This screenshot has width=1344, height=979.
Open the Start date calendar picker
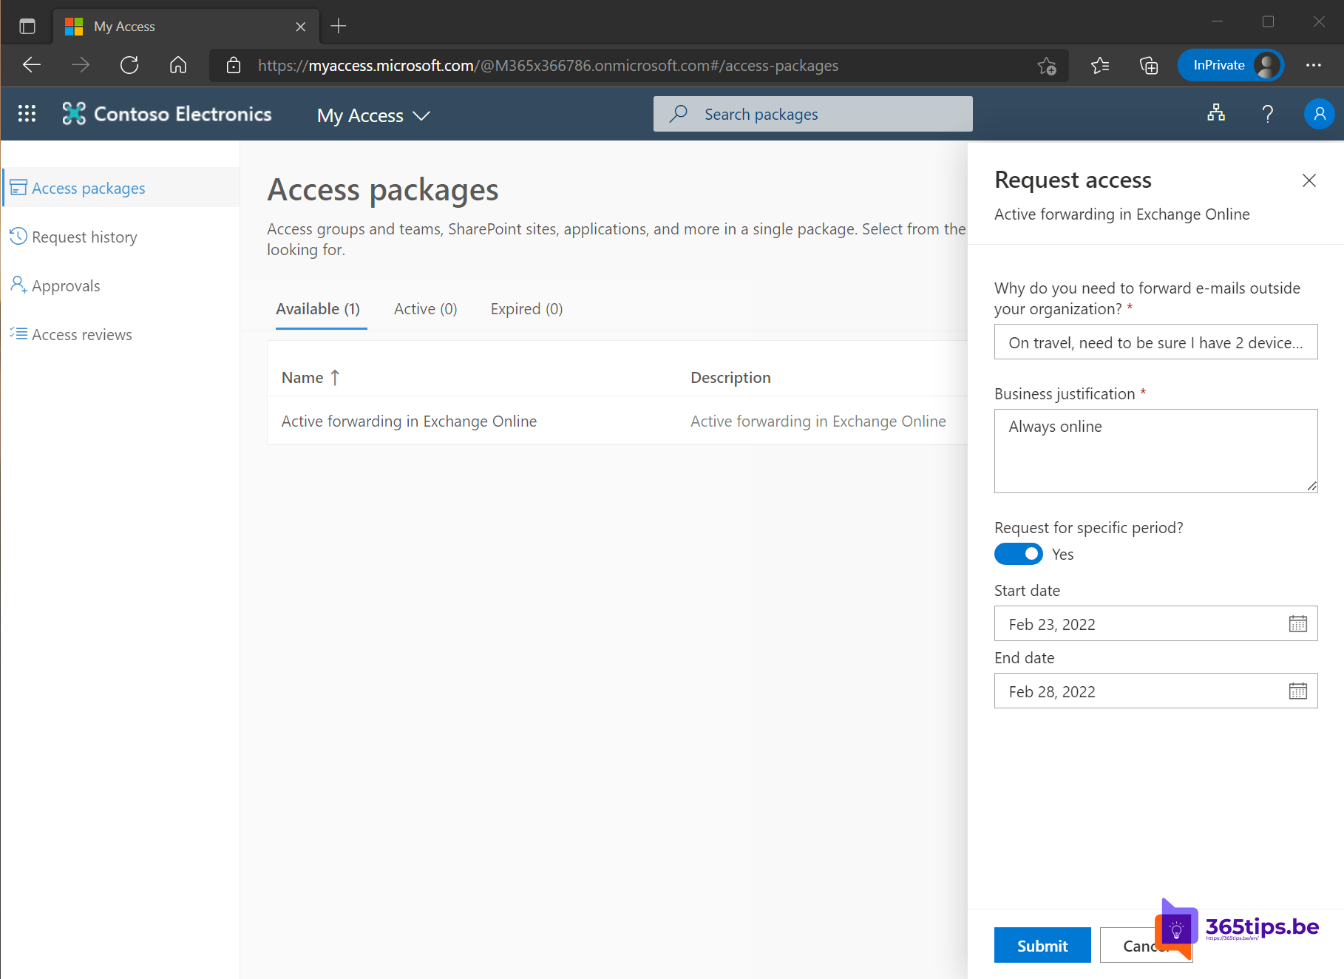click(x=1300, y=623)
